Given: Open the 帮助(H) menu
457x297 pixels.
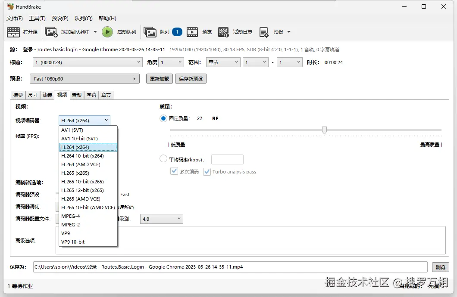Looking at the screenshot, I should click(x=107, y=19).
